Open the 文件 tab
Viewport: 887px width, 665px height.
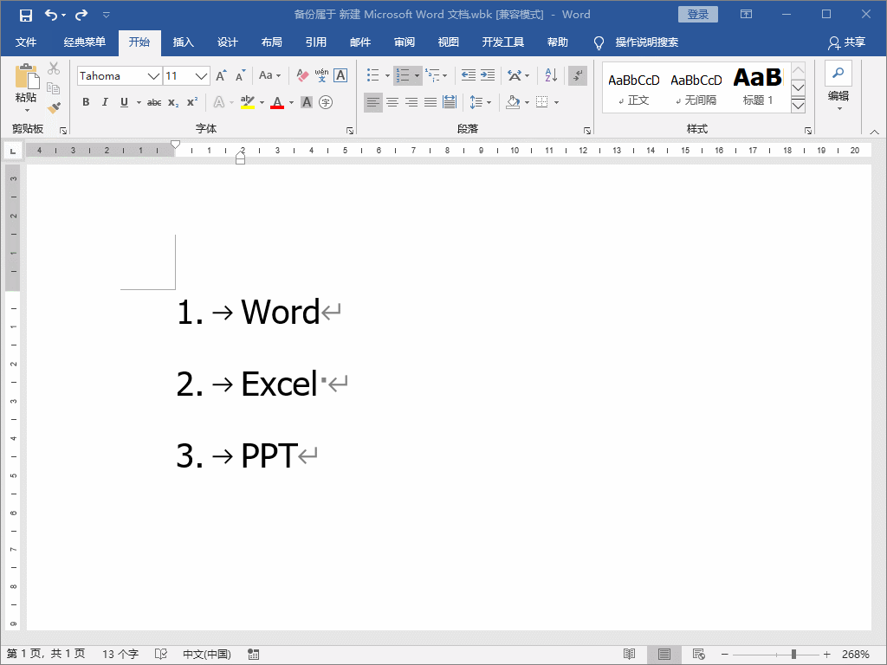click(x=26, y=42)
